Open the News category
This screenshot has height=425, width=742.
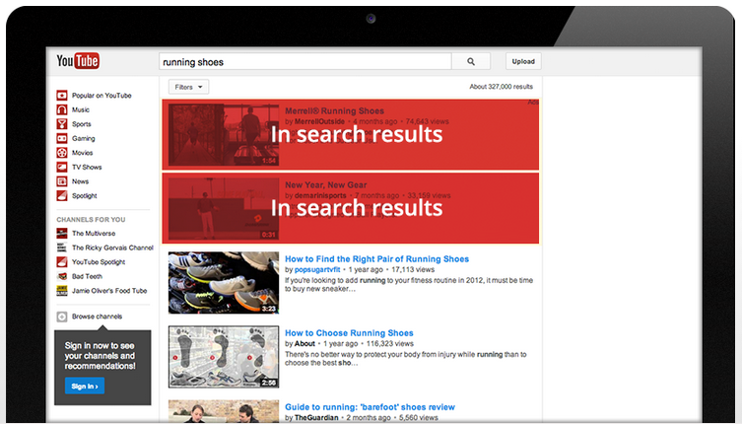(x=80, y=181)
